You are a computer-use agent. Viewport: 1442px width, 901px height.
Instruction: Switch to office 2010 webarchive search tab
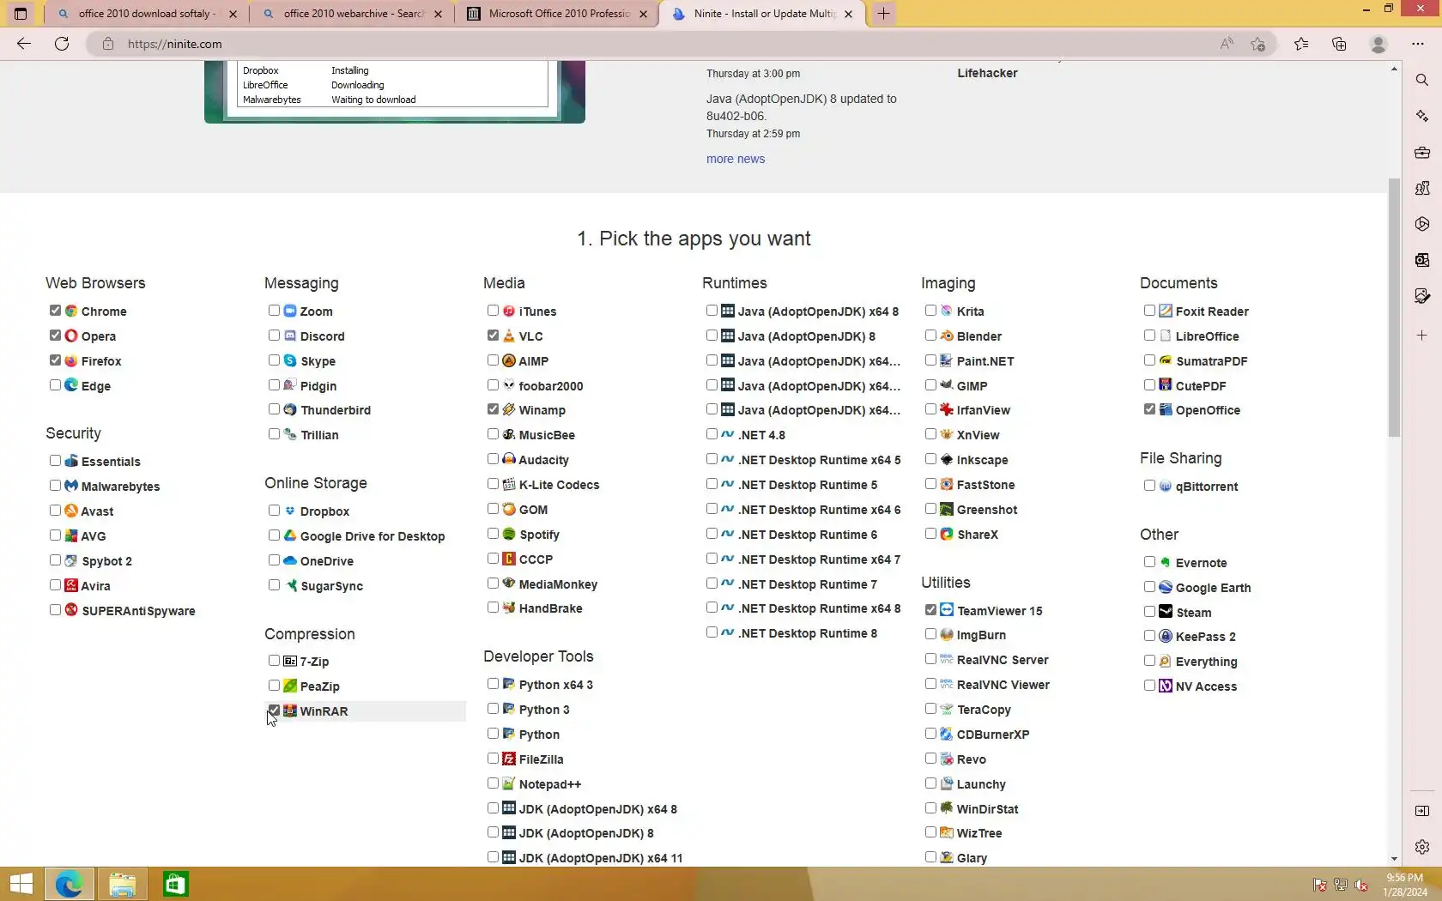pos(353,14)
